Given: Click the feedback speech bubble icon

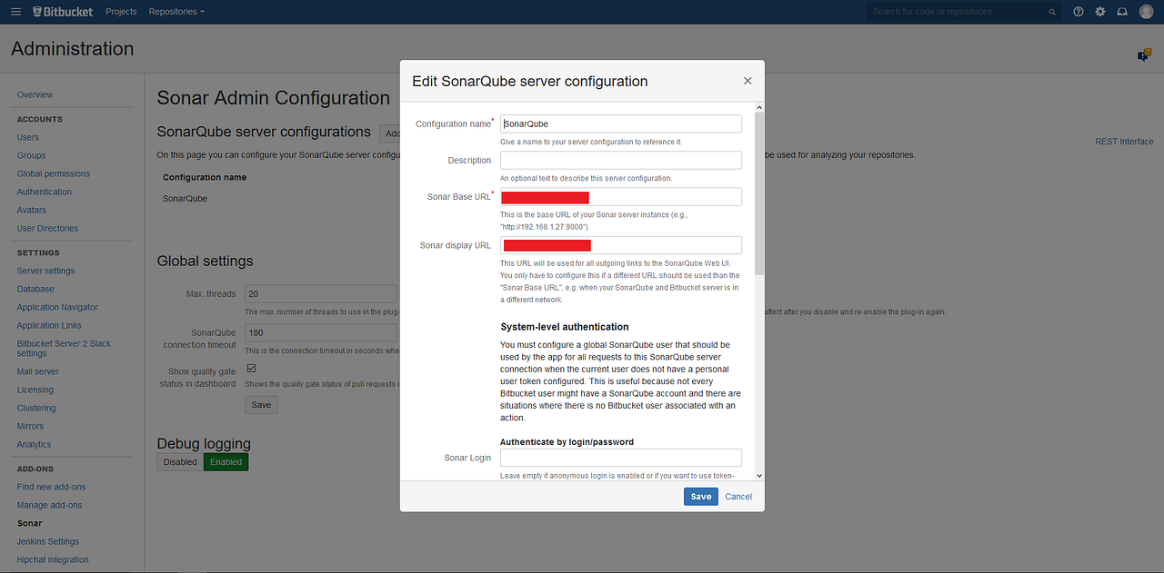Looking at the screenshot, I should (1144, 55).
